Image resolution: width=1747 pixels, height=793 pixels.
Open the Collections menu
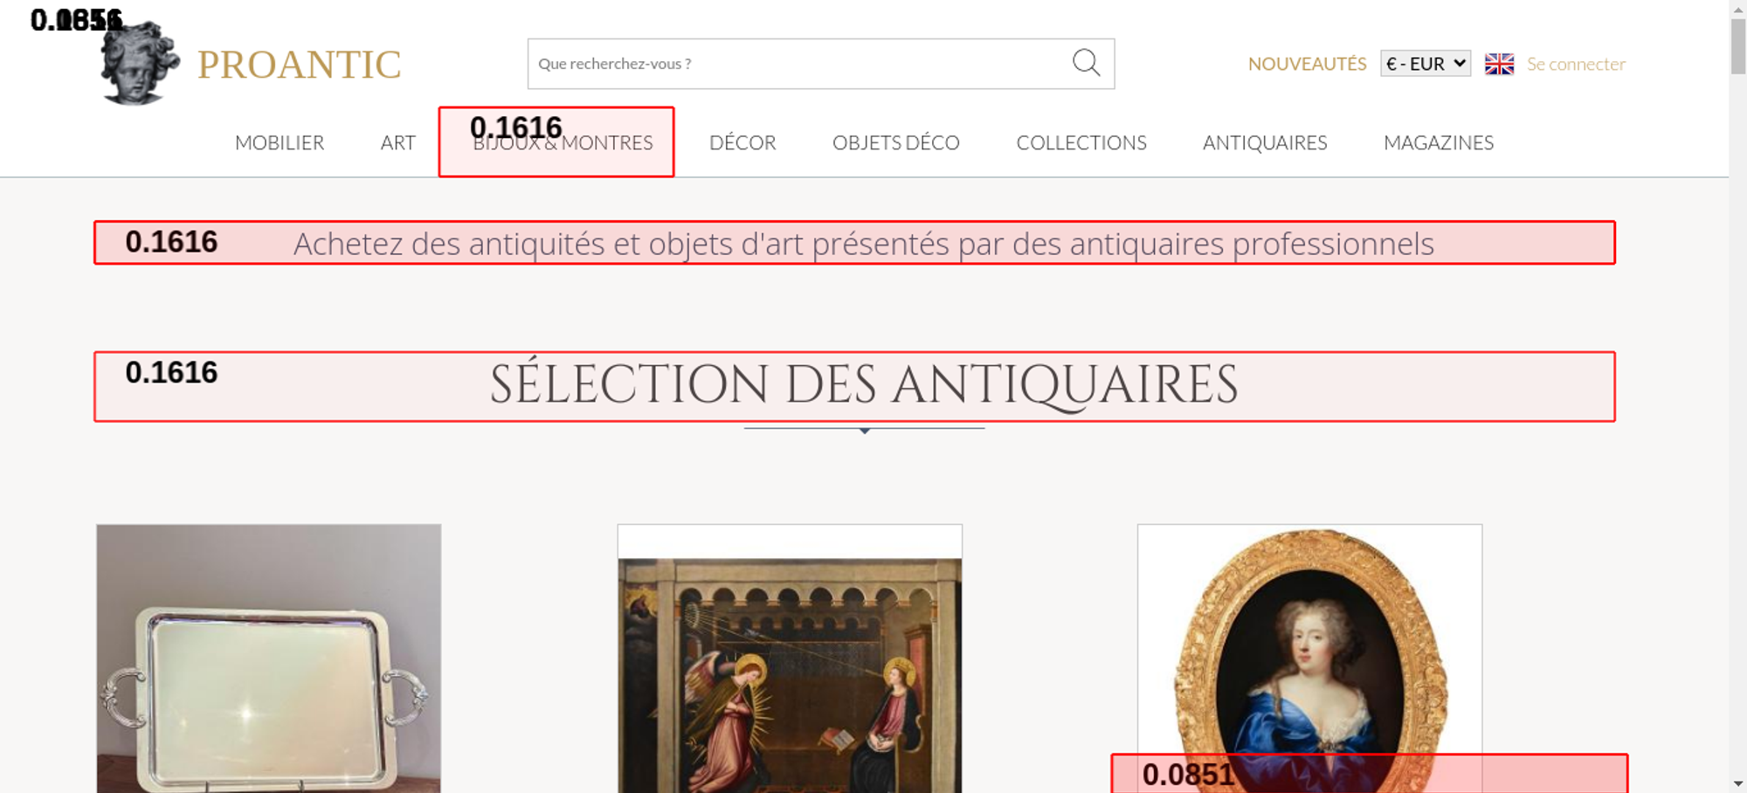pyautogui.click(x=1081, y=142)
